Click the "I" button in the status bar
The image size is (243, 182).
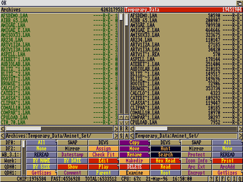point(233,179)
